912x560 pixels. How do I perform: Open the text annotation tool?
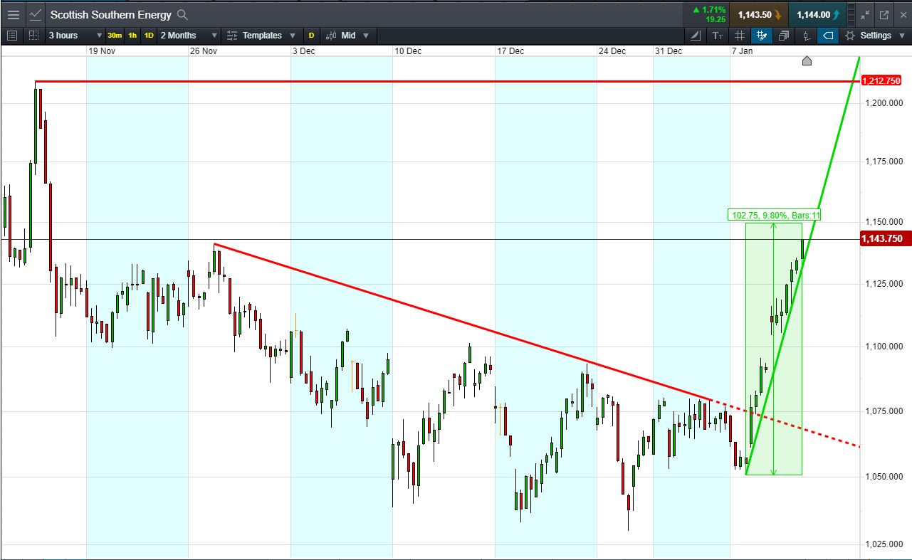(718, 36)
